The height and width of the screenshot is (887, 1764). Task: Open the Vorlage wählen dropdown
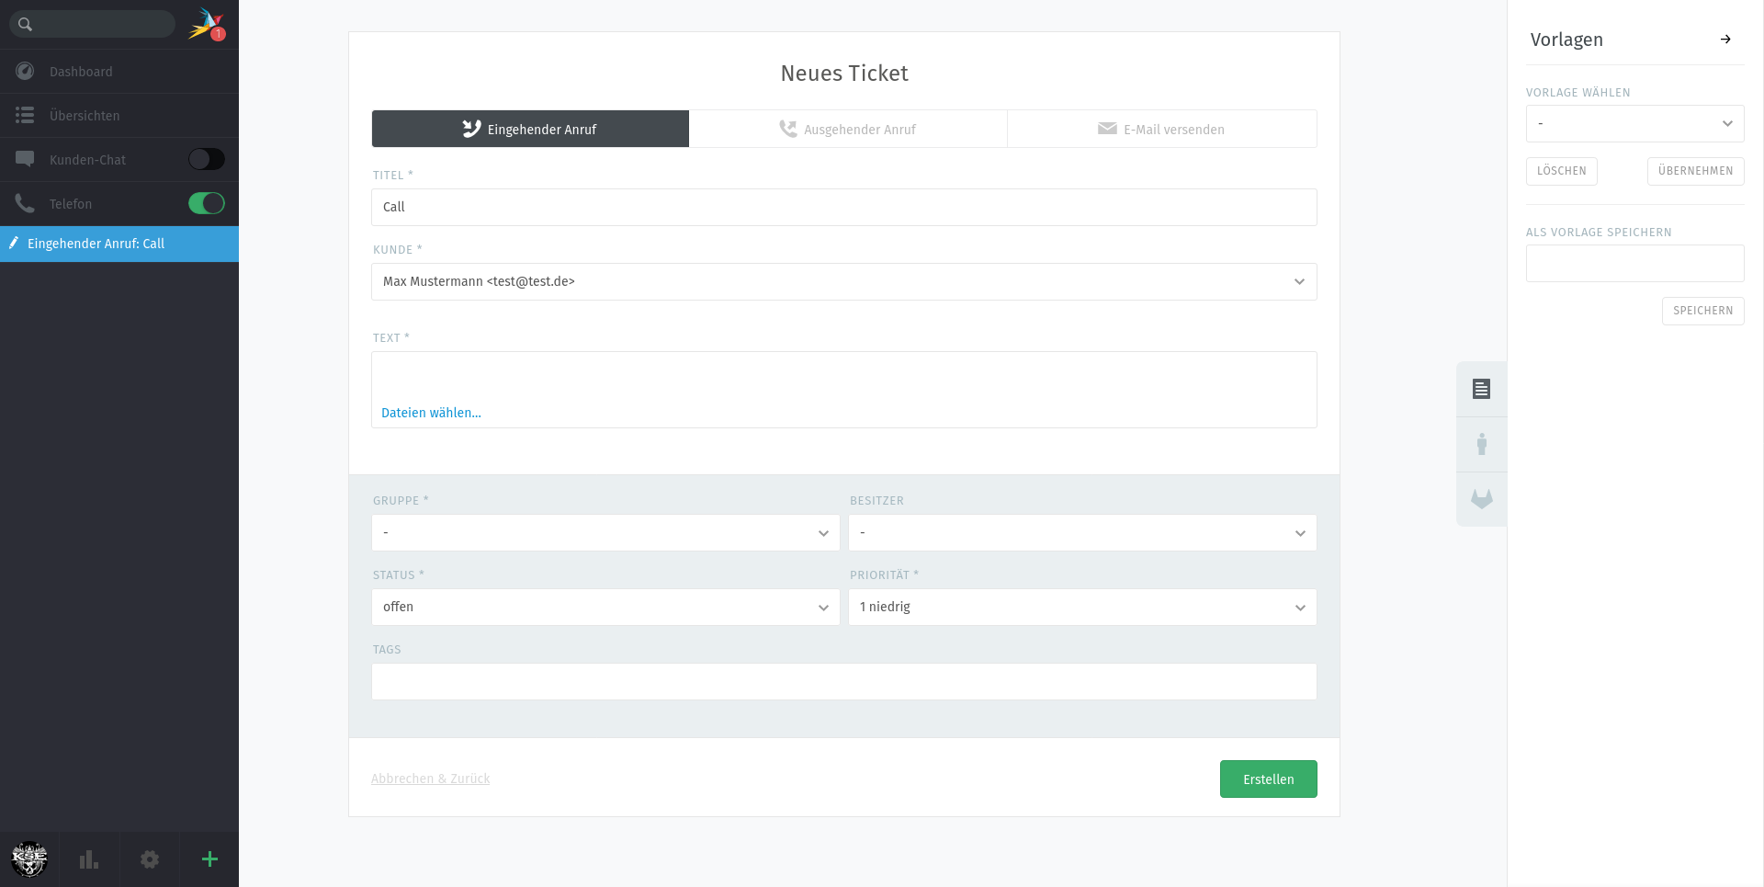[x=1634, y=124]
